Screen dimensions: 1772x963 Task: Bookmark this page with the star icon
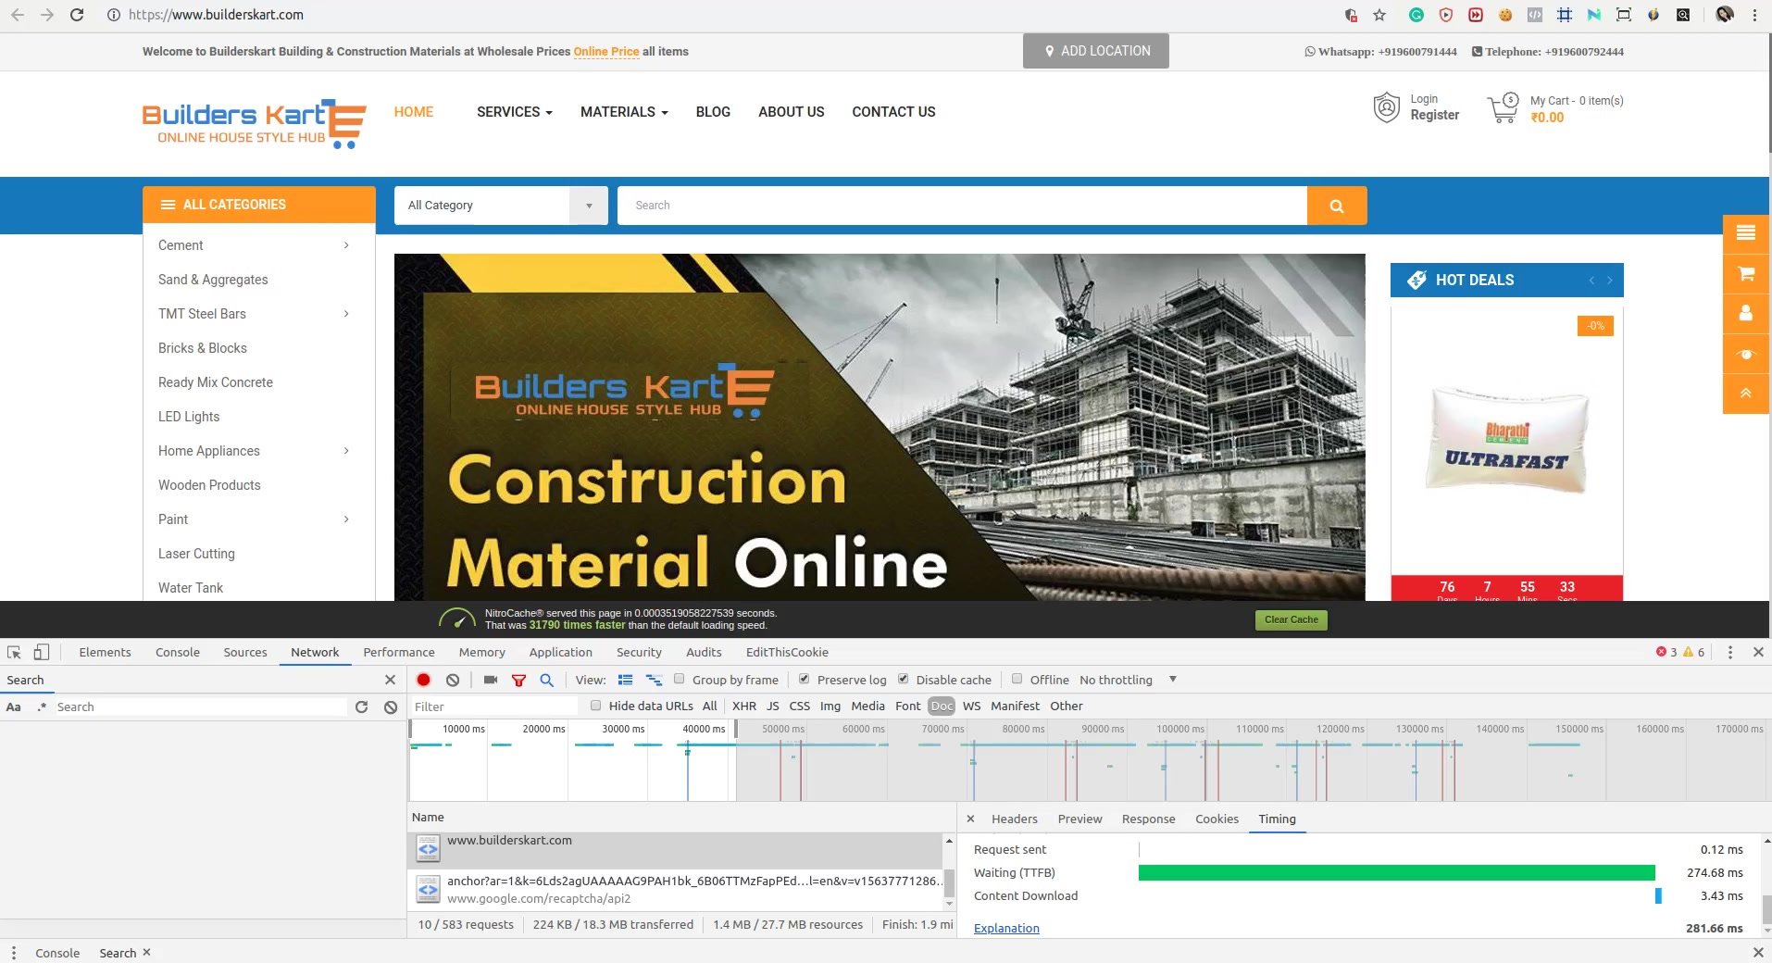tap(1379, 15)
